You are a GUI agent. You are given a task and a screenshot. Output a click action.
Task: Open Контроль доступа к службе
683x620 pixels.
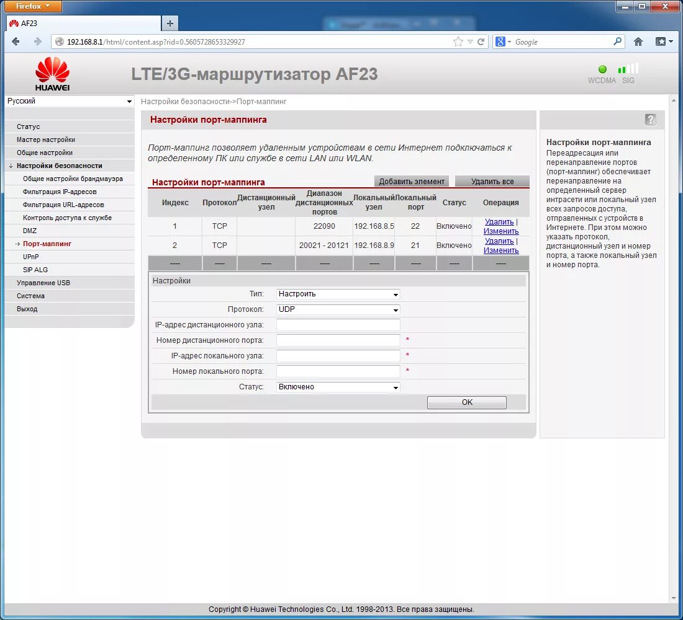[x=67, y=218]
